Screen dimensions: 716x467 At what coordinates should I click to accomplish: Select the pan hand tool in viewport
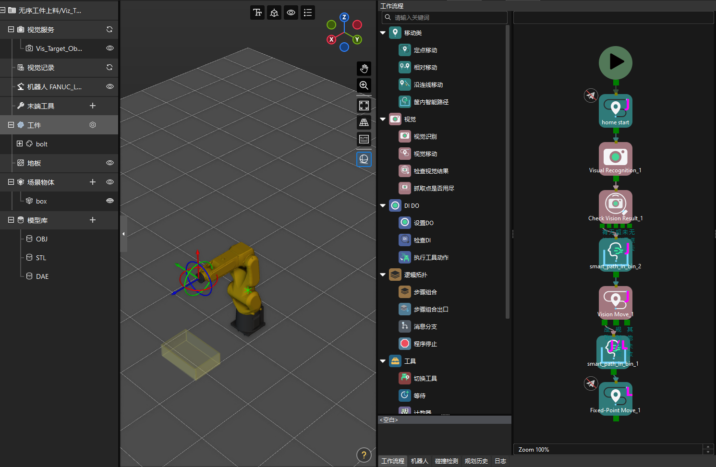click(364, 69)
